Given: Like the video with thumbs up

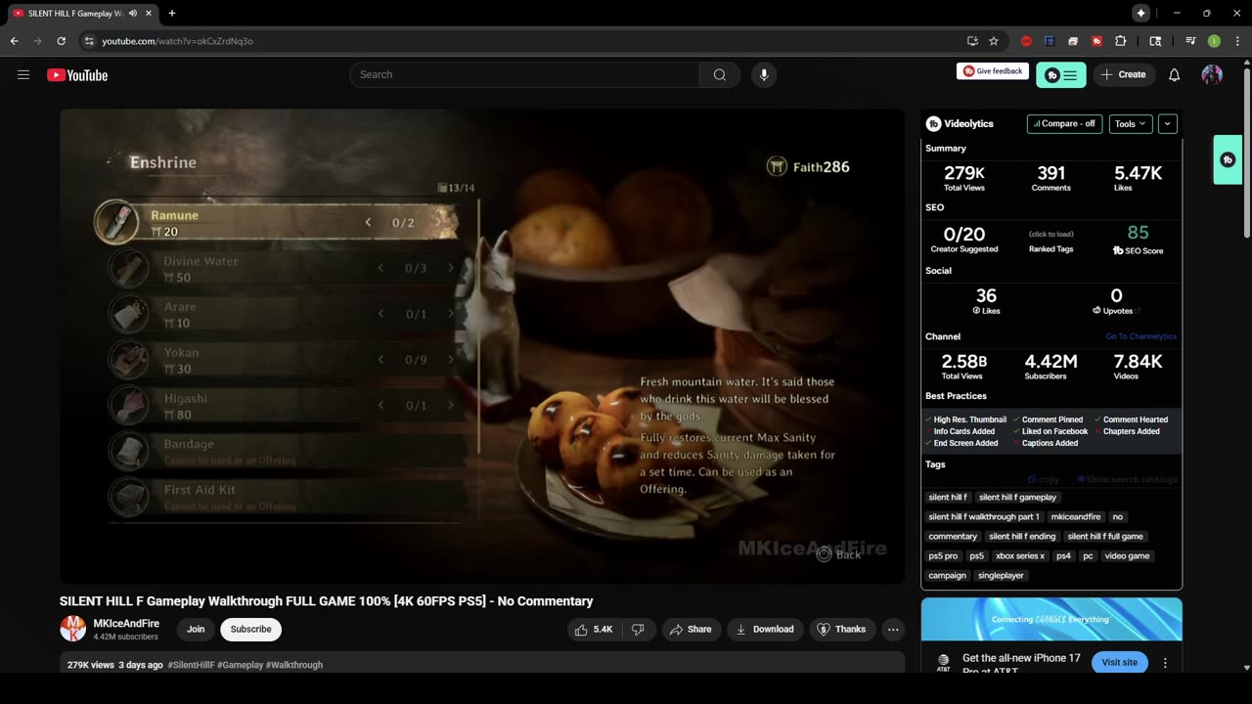Looking at the screenshot, I should [593, 630].
